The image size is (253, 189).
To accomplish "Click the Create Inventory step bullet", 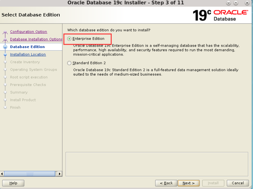I will point(5,62).
